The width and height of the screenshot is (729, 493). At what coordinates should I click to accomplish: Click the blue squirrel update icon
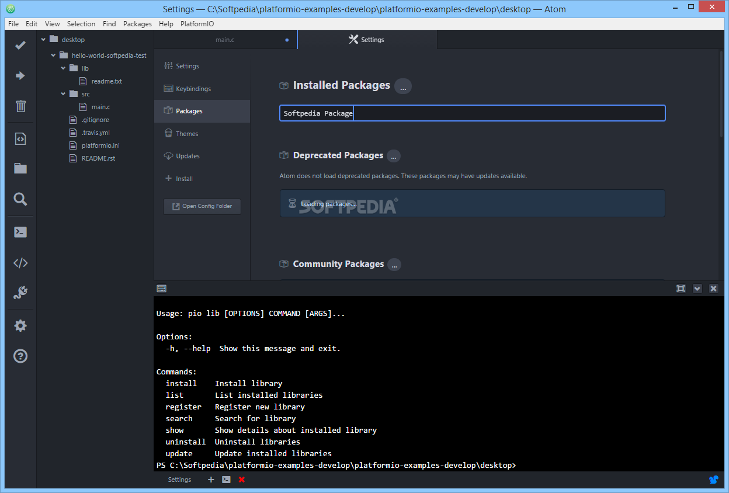pyautogui.click(x=714, y=480)
